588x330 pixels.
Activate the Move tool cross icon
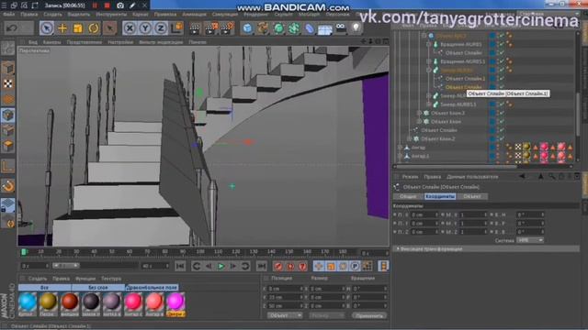[x=62, y=28]
